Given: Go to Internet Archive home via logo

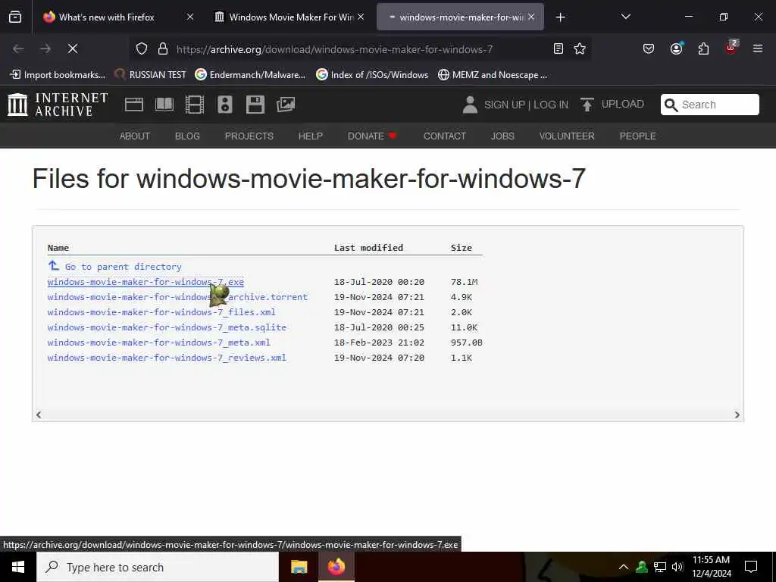Looking at the screenshot, I should click(x=58, y=105).
